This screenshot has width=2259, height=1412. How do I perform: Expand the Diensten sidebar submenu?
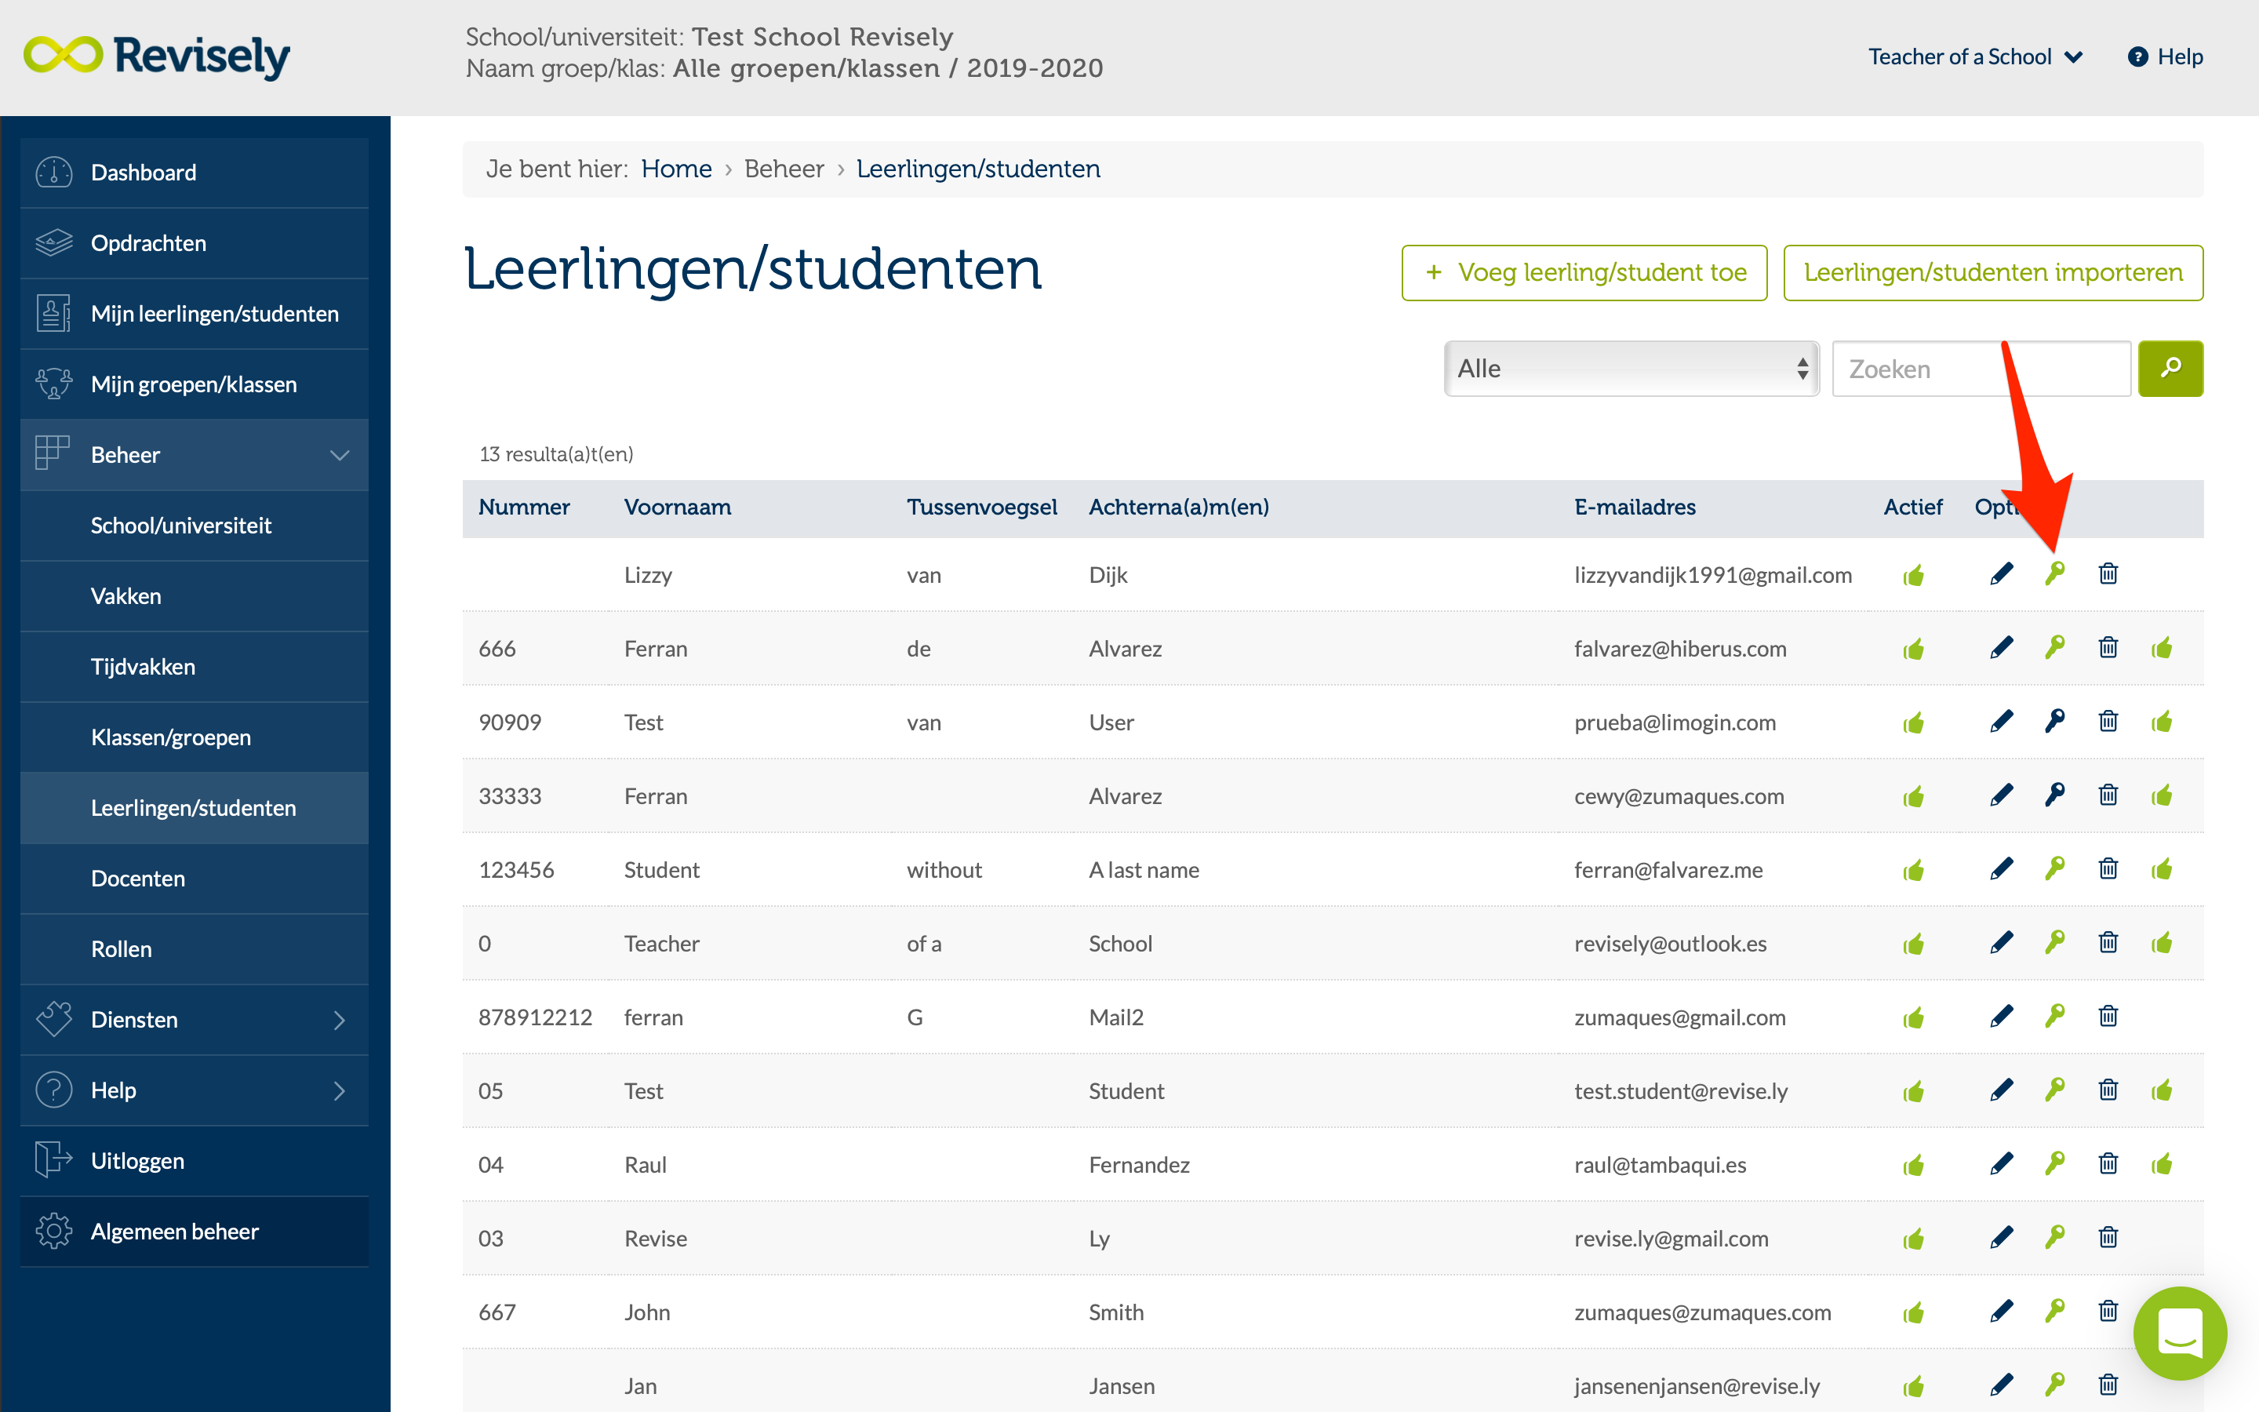[340, 1019]
